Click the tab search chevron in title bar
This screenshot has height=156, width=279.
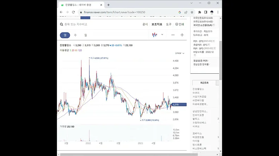[191, 3]
